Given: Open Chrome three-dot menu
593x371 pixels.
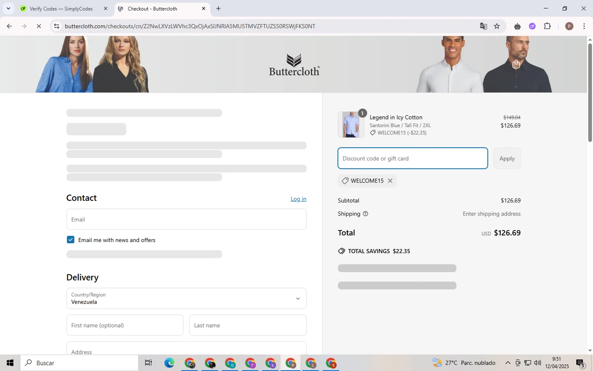Looking at the screenshot, I should [584, 26].
